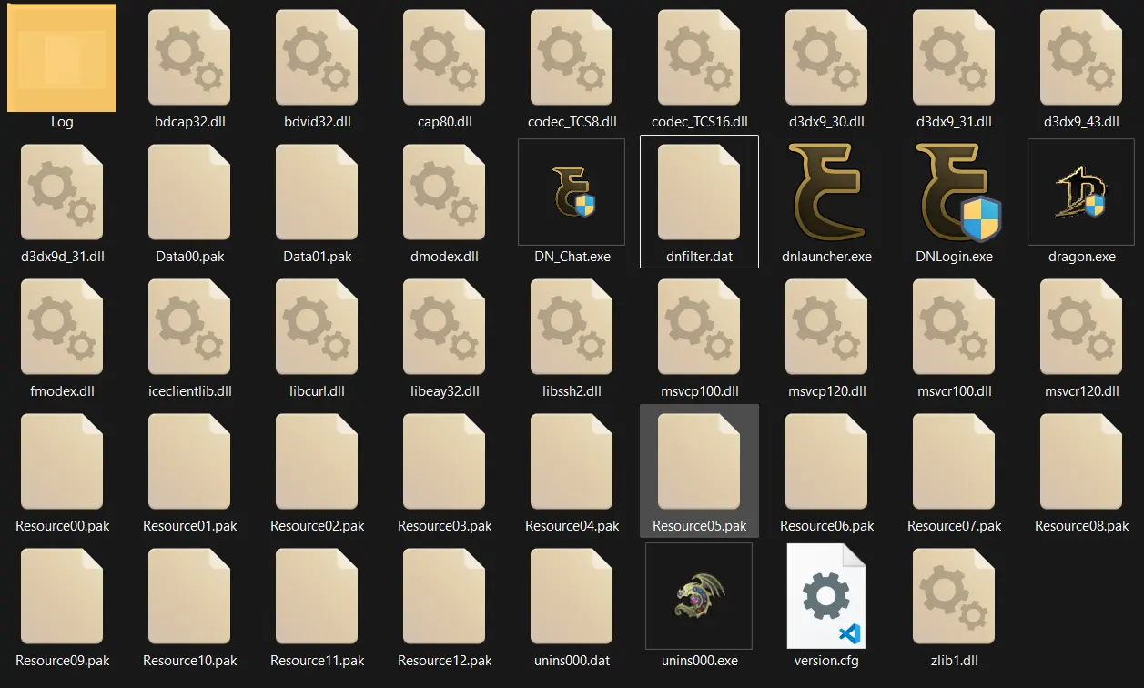Viewport: 1144px width, 688px height.
Task: Select codec_TCS8.dll file icon
Action: click(572, 58)
